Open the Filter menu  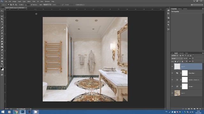[x=34, y=1]
